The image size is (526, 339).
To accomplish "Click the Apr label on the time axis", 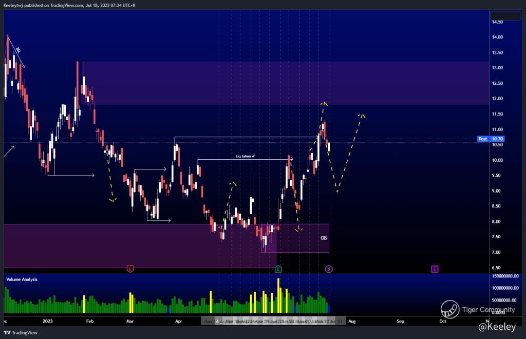I will coord(178,321).
